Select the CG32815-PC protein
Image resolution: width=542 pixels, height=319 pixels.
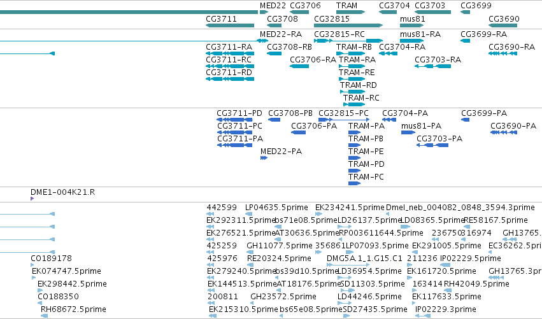pos(343,113)
